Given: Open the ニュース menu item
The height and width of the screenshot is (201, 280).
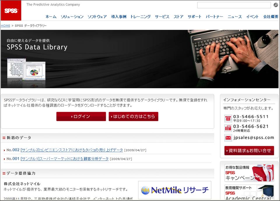Looking at the screenshot, I should tap(235, 17).
